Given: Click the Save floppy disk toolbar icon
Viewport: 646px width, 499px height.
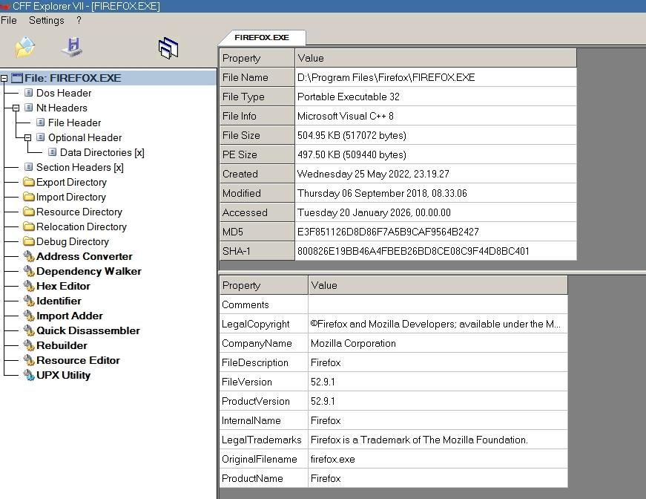Looking at the screenshot, I should 72,48.
